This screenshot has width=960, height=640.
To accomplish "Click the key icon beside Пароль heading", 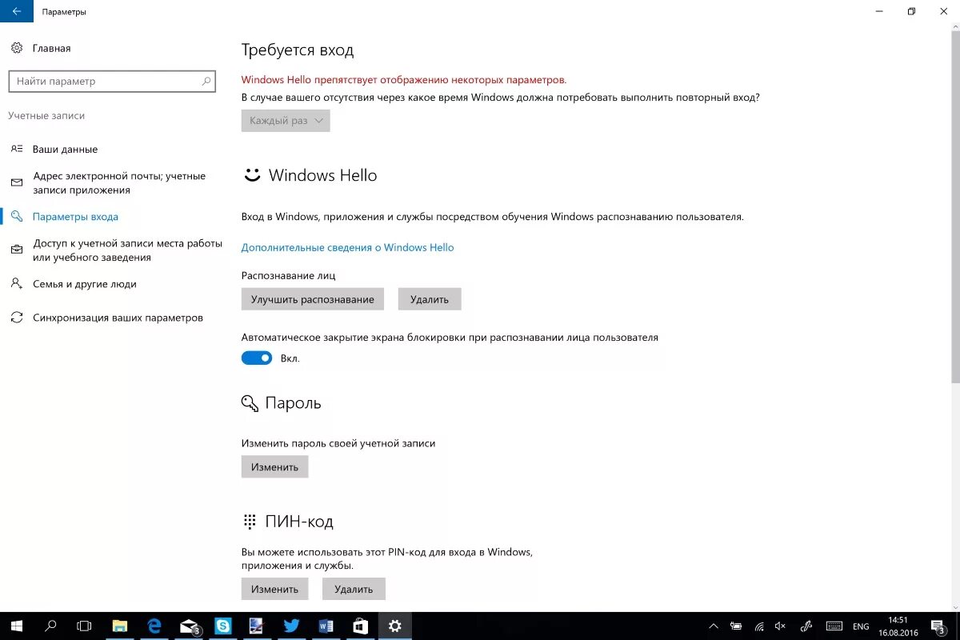I will 249,402.
